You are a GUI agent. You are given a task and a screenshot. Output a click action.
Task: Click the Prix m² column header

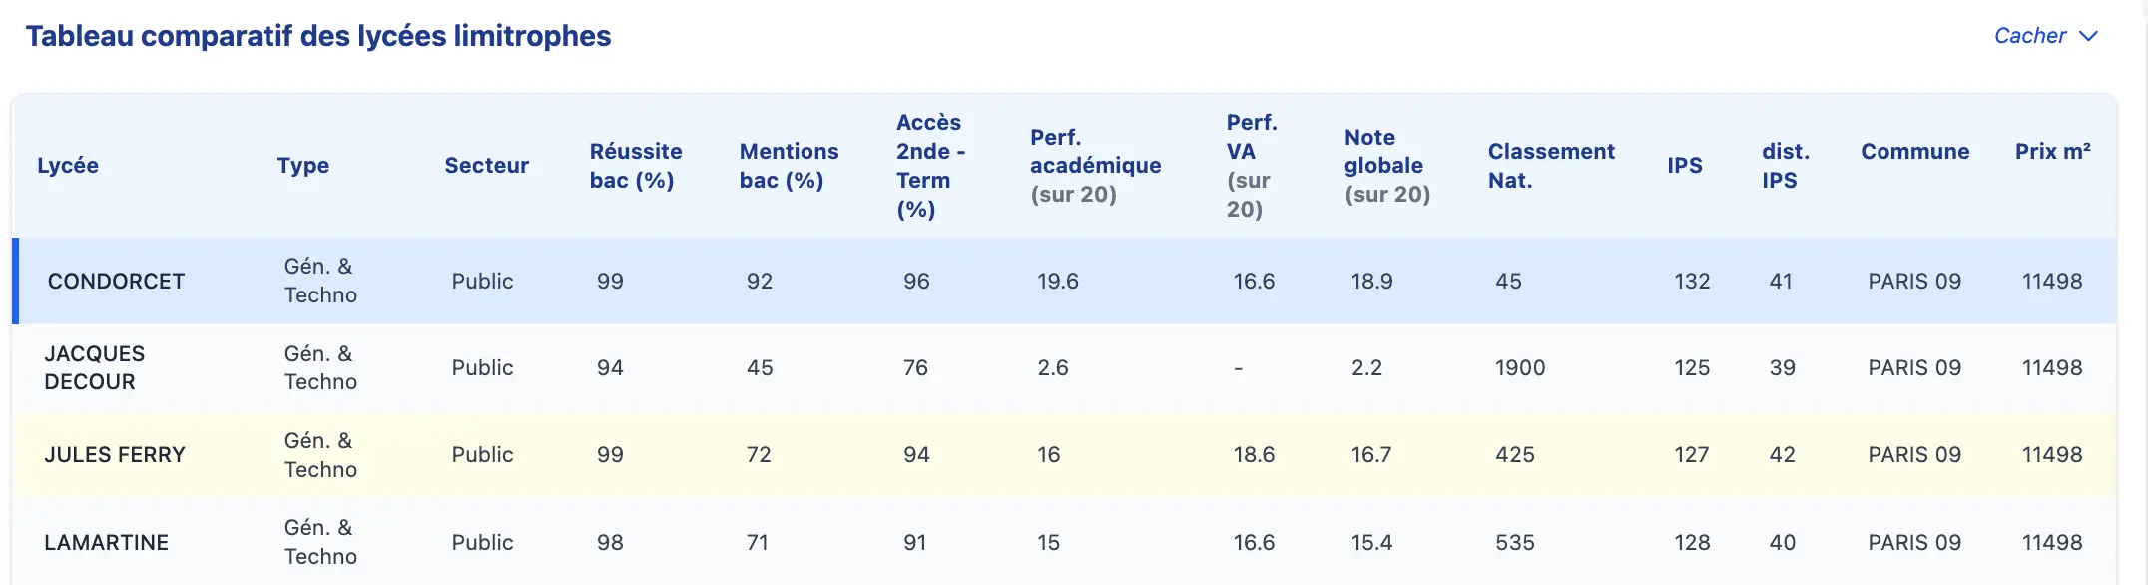coord(2052,151)
